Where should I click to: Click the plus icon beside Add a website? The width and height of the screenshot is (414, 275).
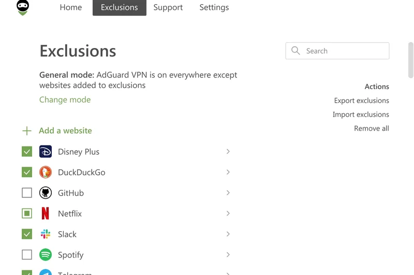tap(27, 131)
